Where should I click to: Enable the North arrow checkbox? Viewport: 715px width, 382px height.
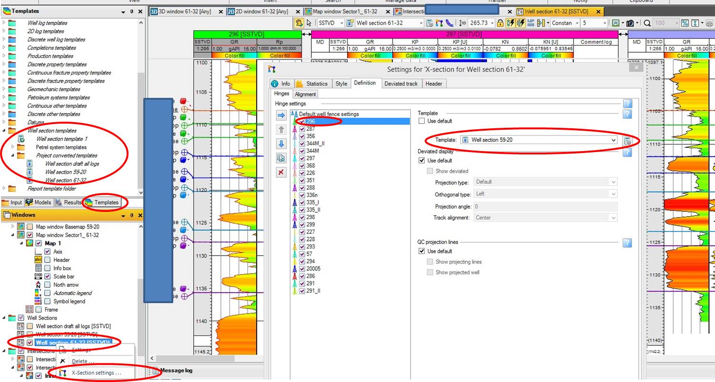[47, 285]
